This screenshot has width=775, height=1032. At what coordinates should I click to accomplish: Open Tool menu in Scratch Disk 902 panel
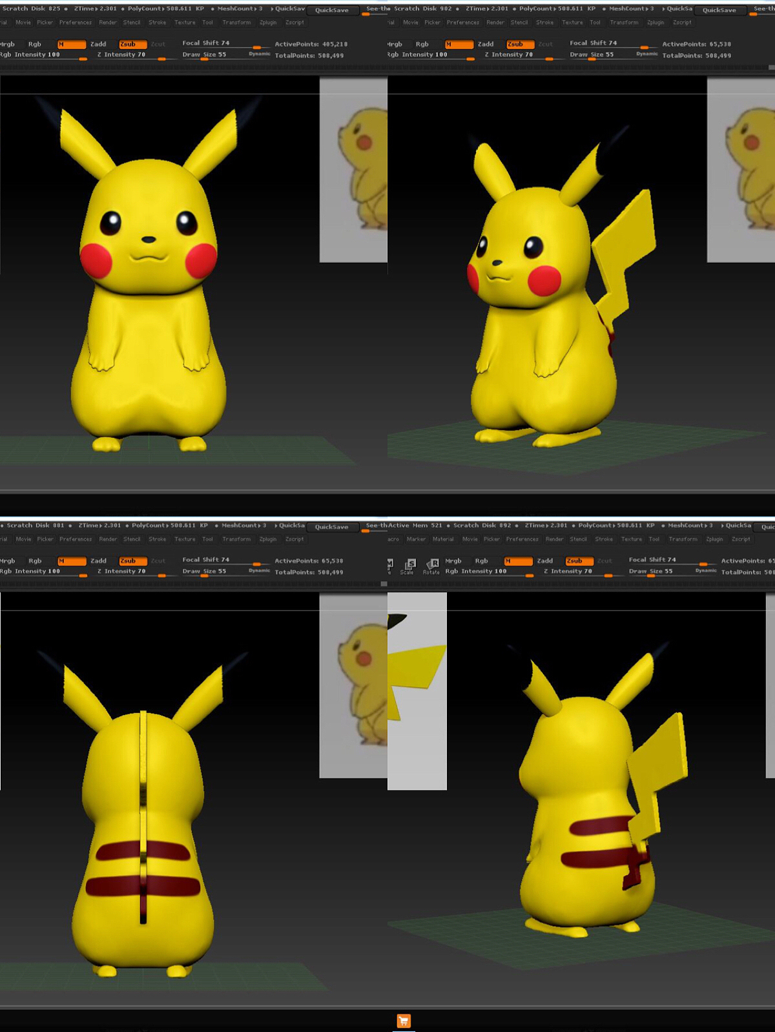pos(595,22)
